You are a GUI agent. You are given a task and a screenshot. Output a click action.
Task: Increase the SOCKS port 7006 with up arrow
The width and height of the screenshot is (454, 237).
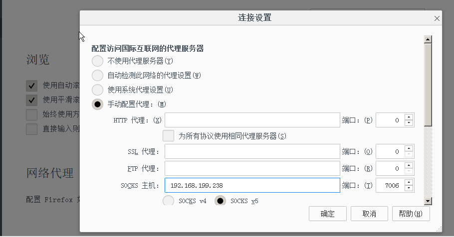click(x=409, y=182)
